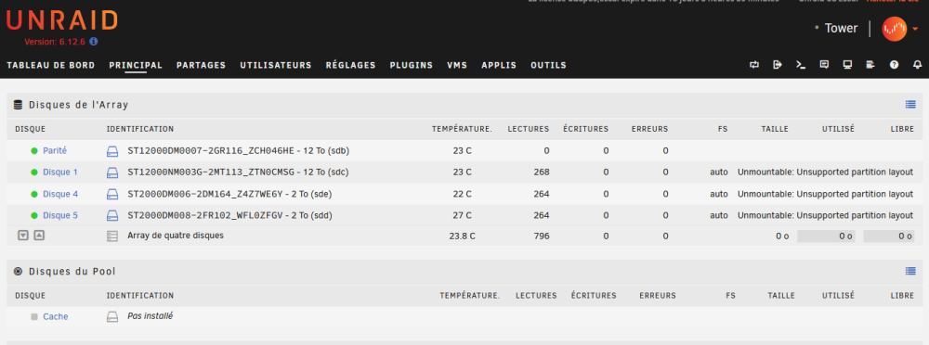The image size is (929, 345).
Task: Click the 268 reads value for Disque 1
Action: click(542, 172)
